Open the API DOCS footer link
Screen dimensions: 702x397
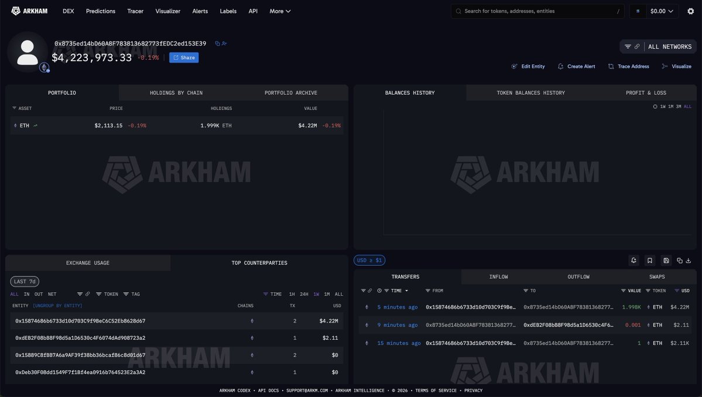click(268, 391)
